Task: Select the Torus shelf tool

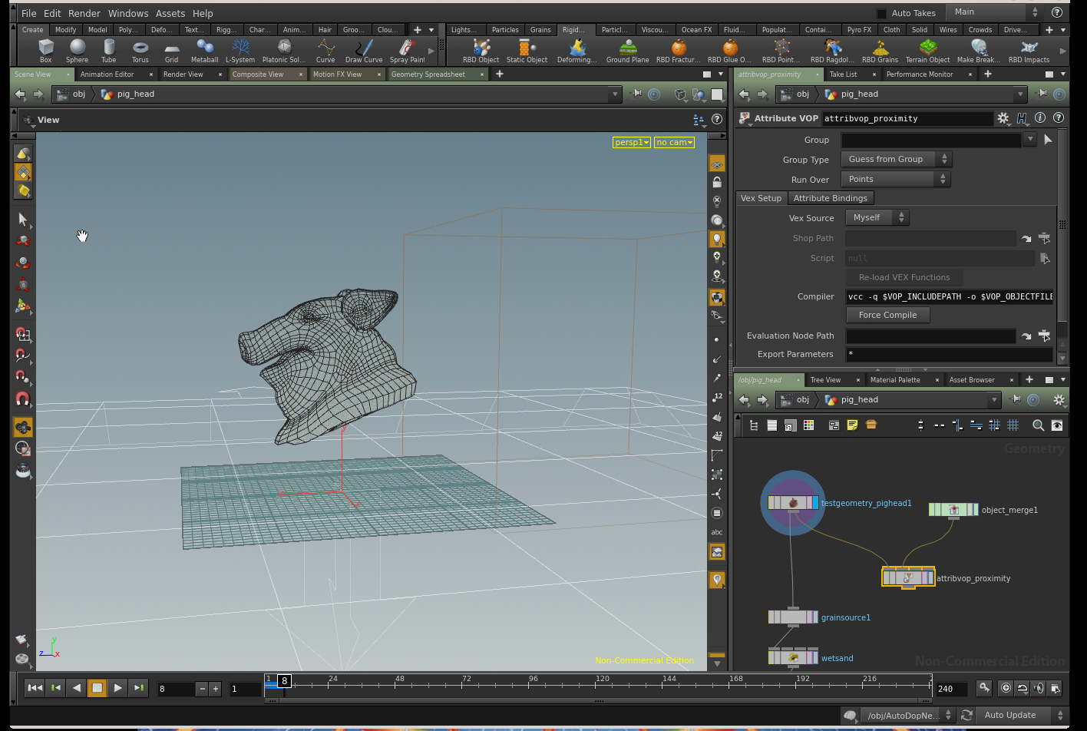Action: tap(140, 51)
